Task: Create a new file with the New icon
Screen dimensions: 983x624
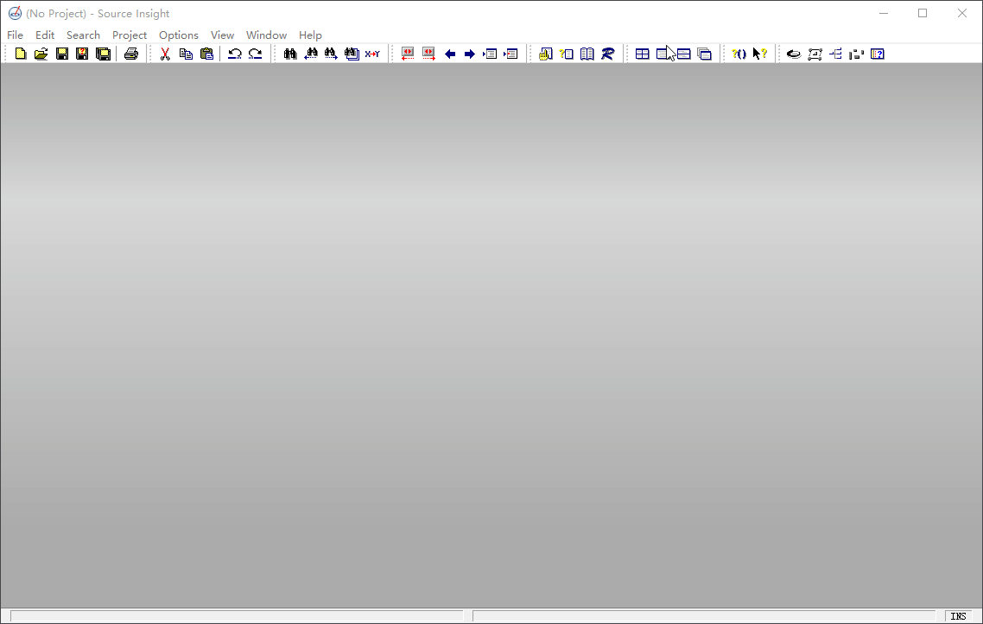Action: [21, 54]
